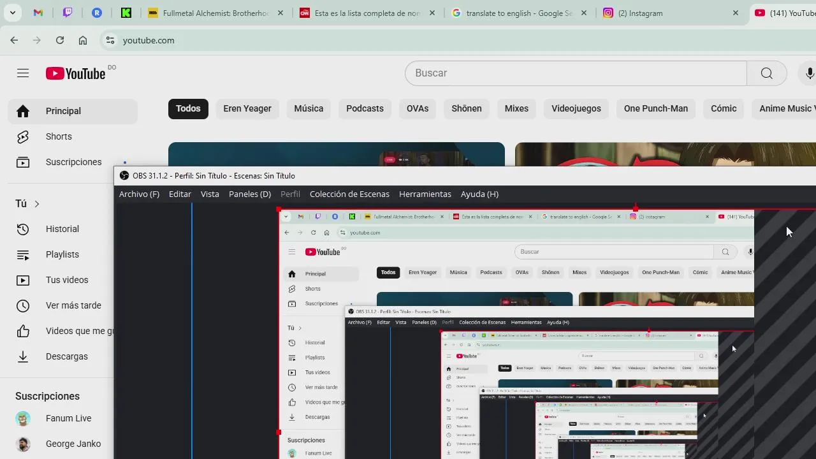This screenshot has height=459, width=816.
Task: Filter by the One Punch-Man chip
Action: click(656, 108)
